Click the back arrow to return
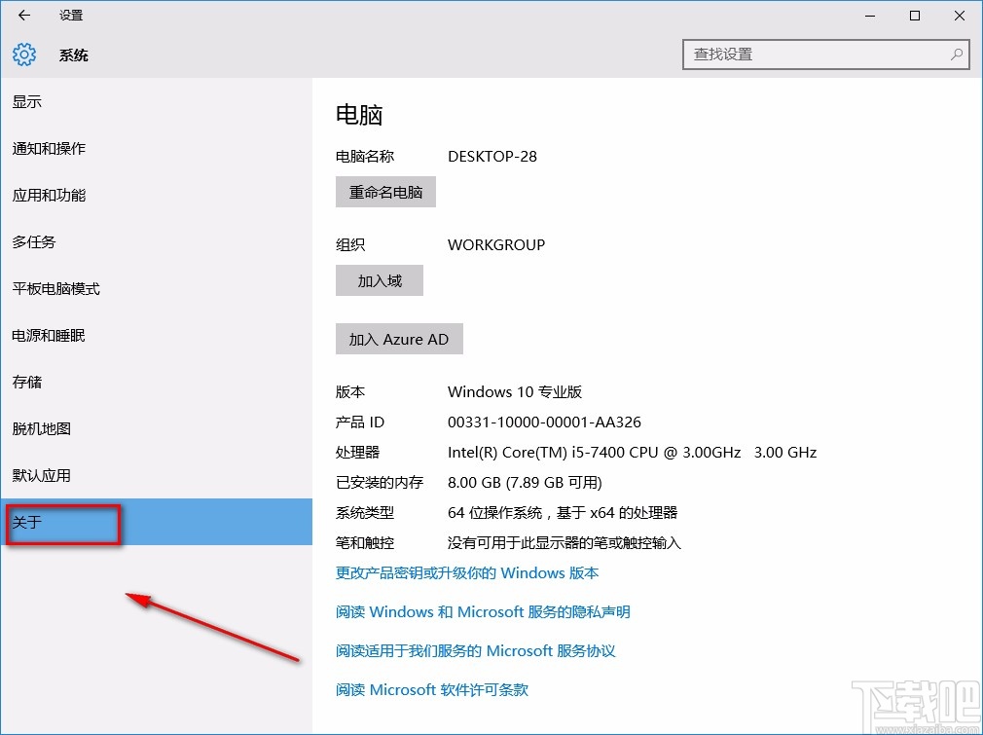983x735 pixels. (23, 15)
